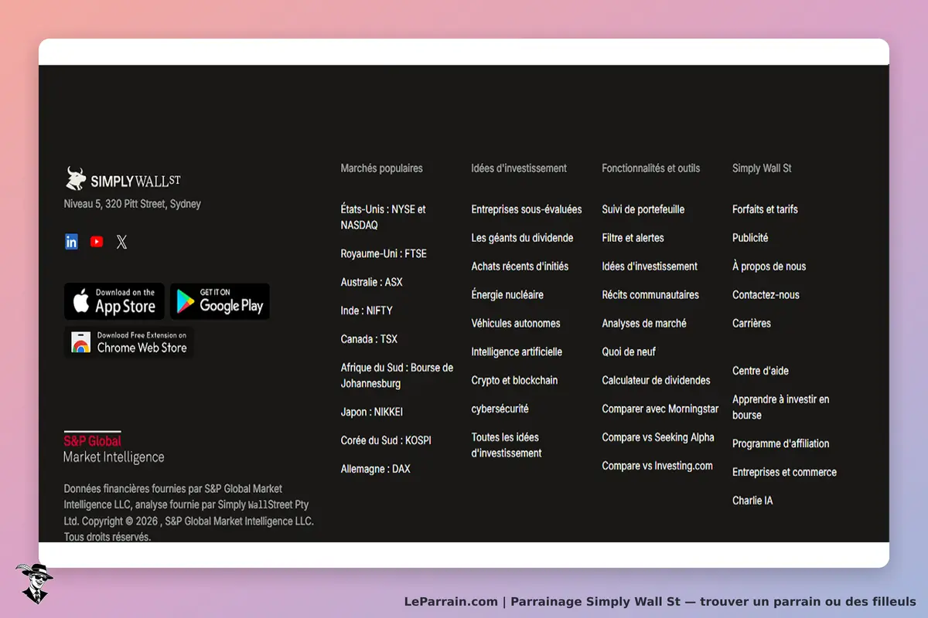Click the Marchés populaires column heading
Viewport: 928px width, 618px height.
point(382,168)
